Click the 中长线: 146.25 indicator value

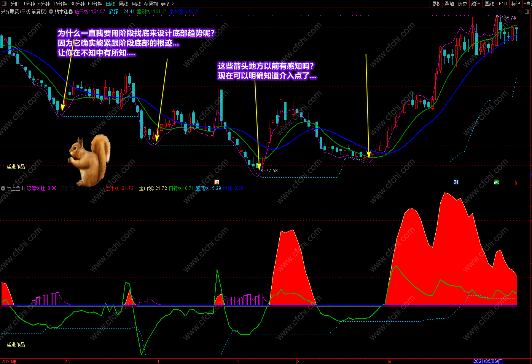pyautogui.click(x=184, y=11)
